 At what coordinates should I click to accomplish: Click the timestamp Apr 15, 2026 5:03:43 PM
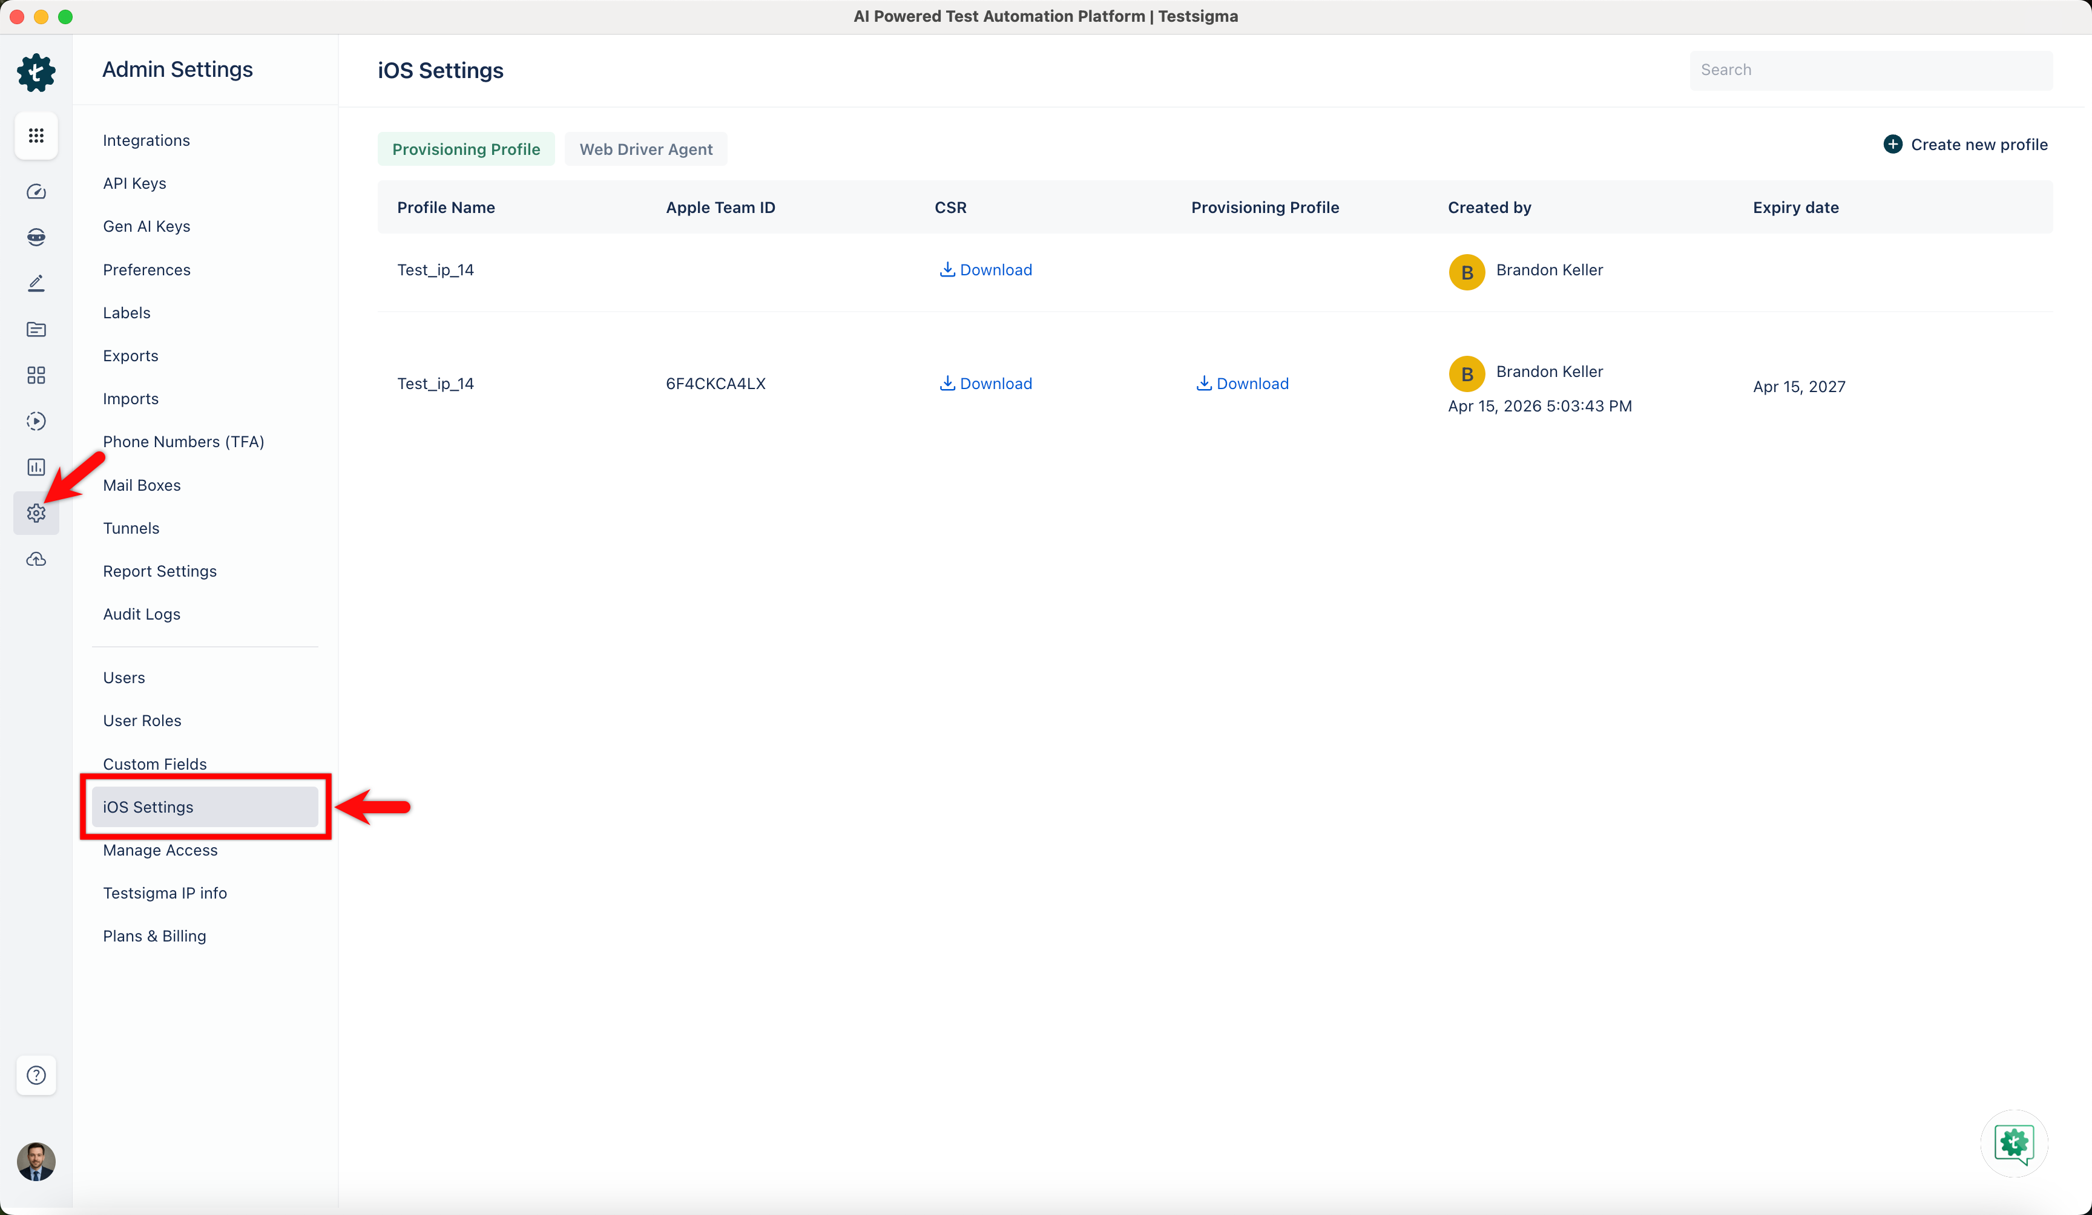point(1540,406)
